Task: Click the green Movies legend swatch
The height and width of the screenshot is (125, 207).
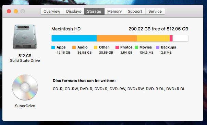Action: [x=136, y=47]
